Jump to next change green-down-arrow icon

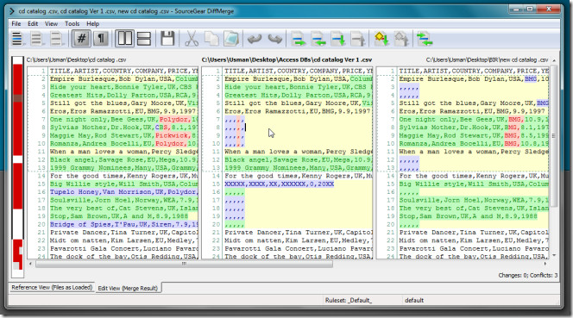point(337,39)
